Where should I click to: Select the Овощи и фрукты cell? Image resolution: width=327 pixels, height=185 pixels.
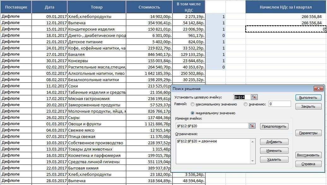click(97, 124)
